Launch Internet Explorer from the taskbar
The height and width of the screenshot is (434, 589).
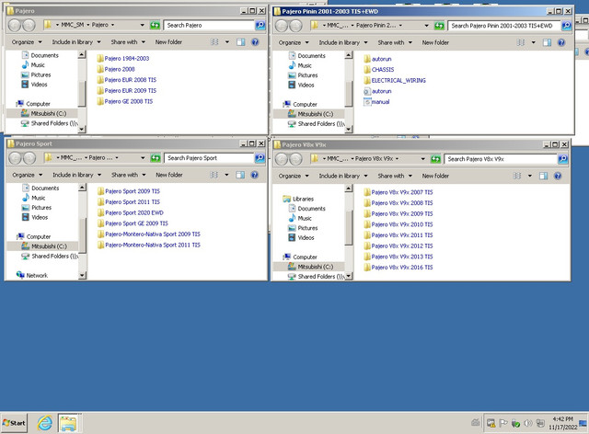point(45,424)
